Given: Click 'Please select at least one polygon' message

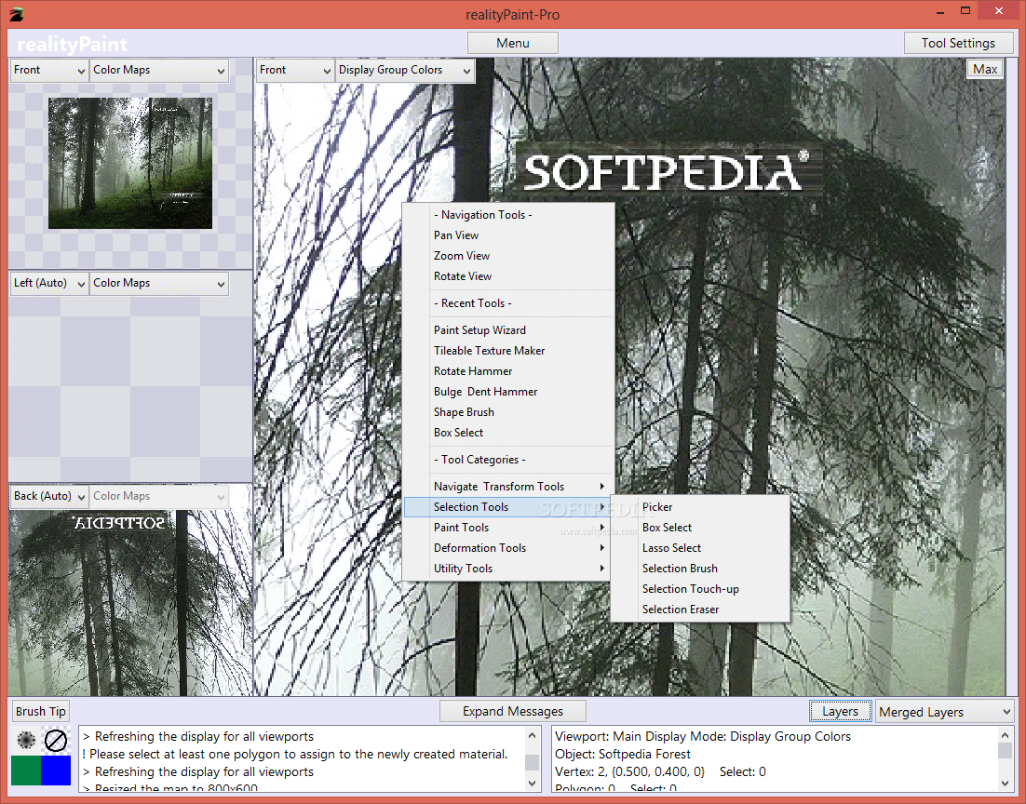Looking at the screenshot, I should tap(295, 755).
